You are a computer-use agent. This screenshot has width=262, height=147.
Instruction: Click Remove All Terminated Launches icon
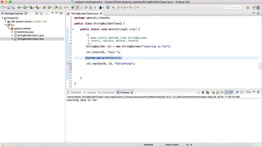pyautogui.click(x=208, y=92)
